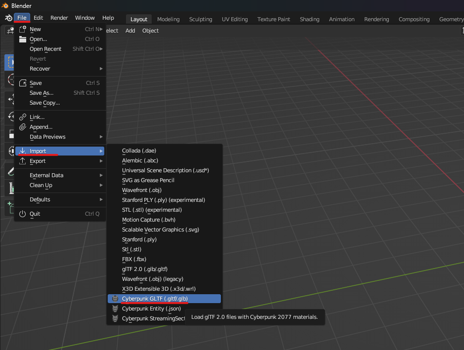
Task: Click the Open folder icon in File menu
Action: click(x=22, y=39)
